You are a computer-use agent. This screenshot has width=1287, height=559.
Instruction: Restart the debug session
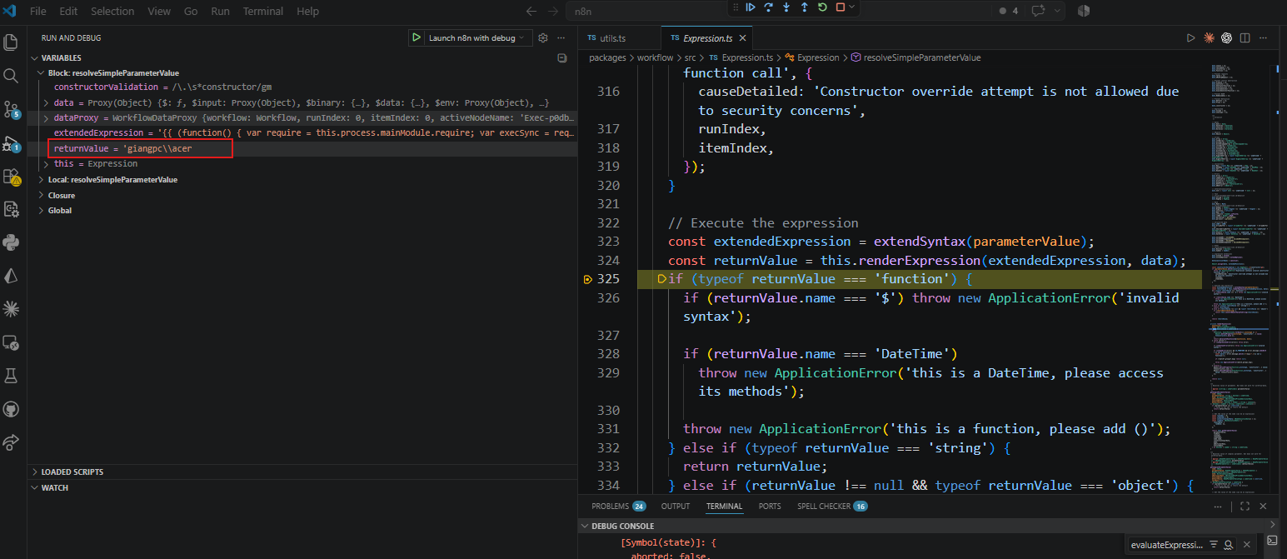coord(822,7)
